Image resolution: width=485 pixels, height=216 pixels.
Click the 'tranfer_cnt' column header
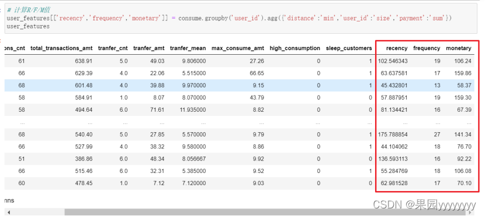click(113, 48)
